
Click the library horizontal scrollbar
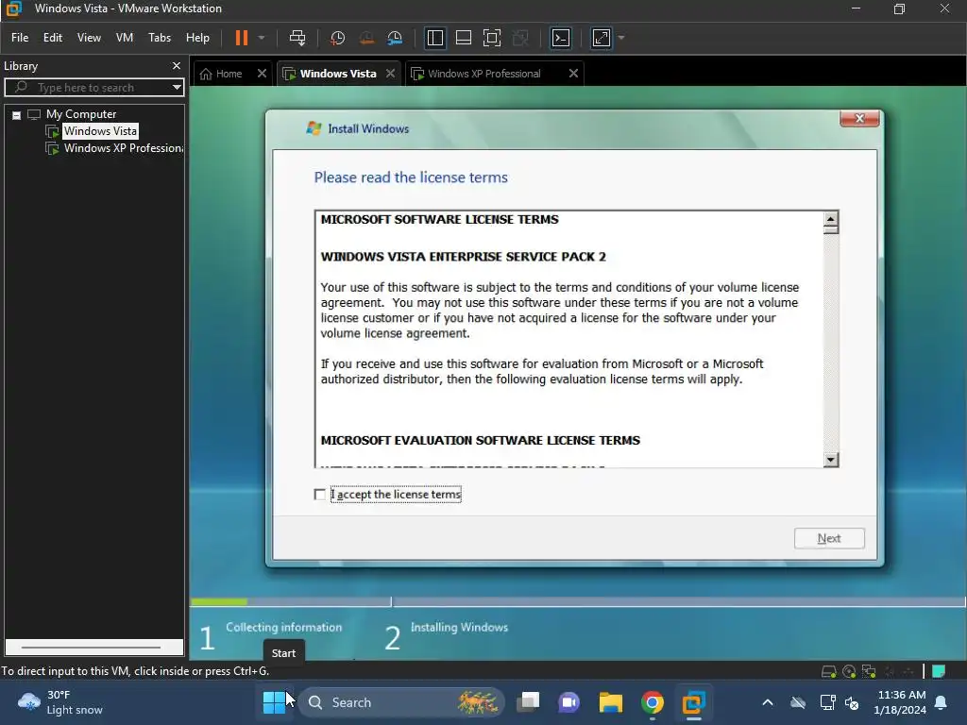(x=92, y=648)
